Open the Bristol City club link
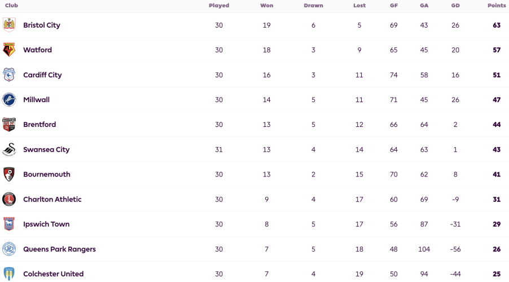The width and height of the screenshot is (509, 282). pos(42,25)
